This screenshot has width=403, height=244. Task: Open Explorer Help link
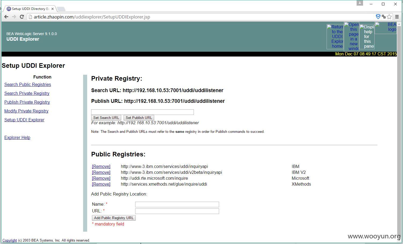tap(17, 138)
